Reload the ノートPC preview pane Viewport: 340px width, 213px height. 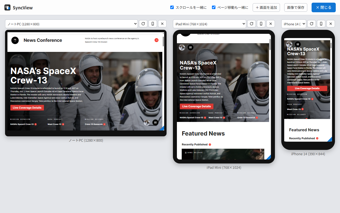click(x=143, y=24)
